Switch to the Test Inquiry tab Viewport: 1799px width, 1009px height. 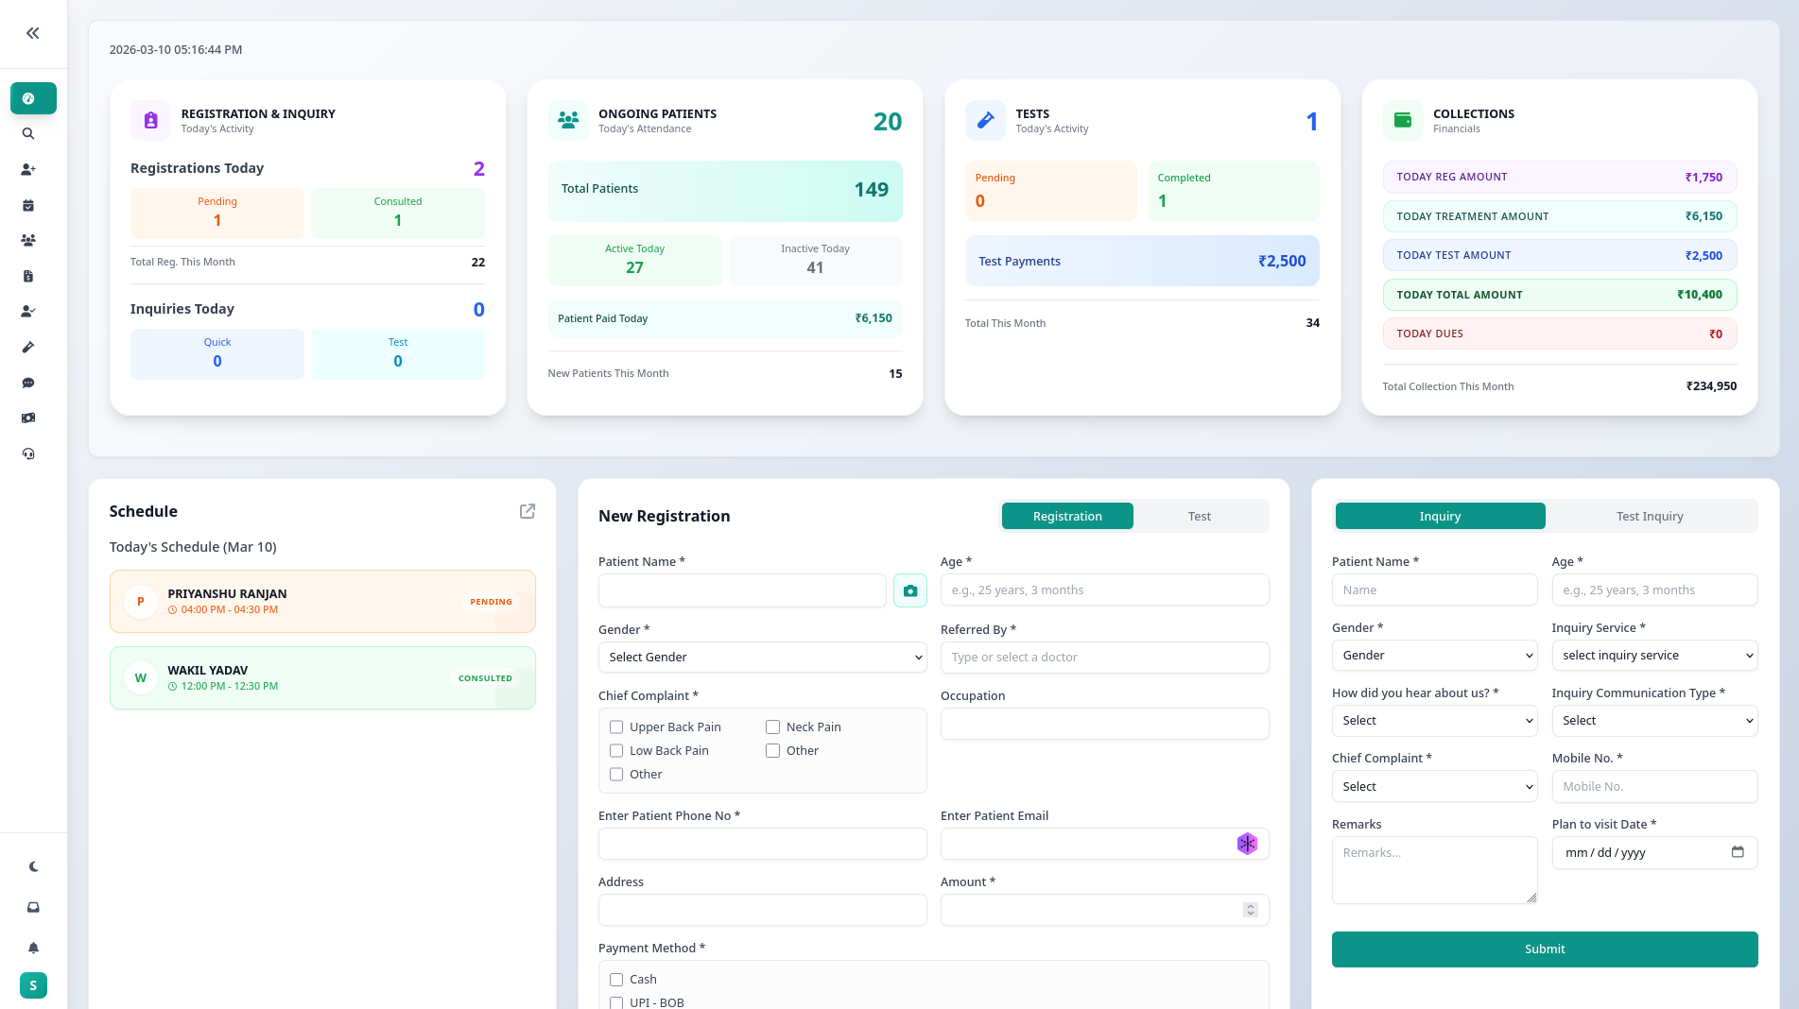click(x=1649, y=516)
